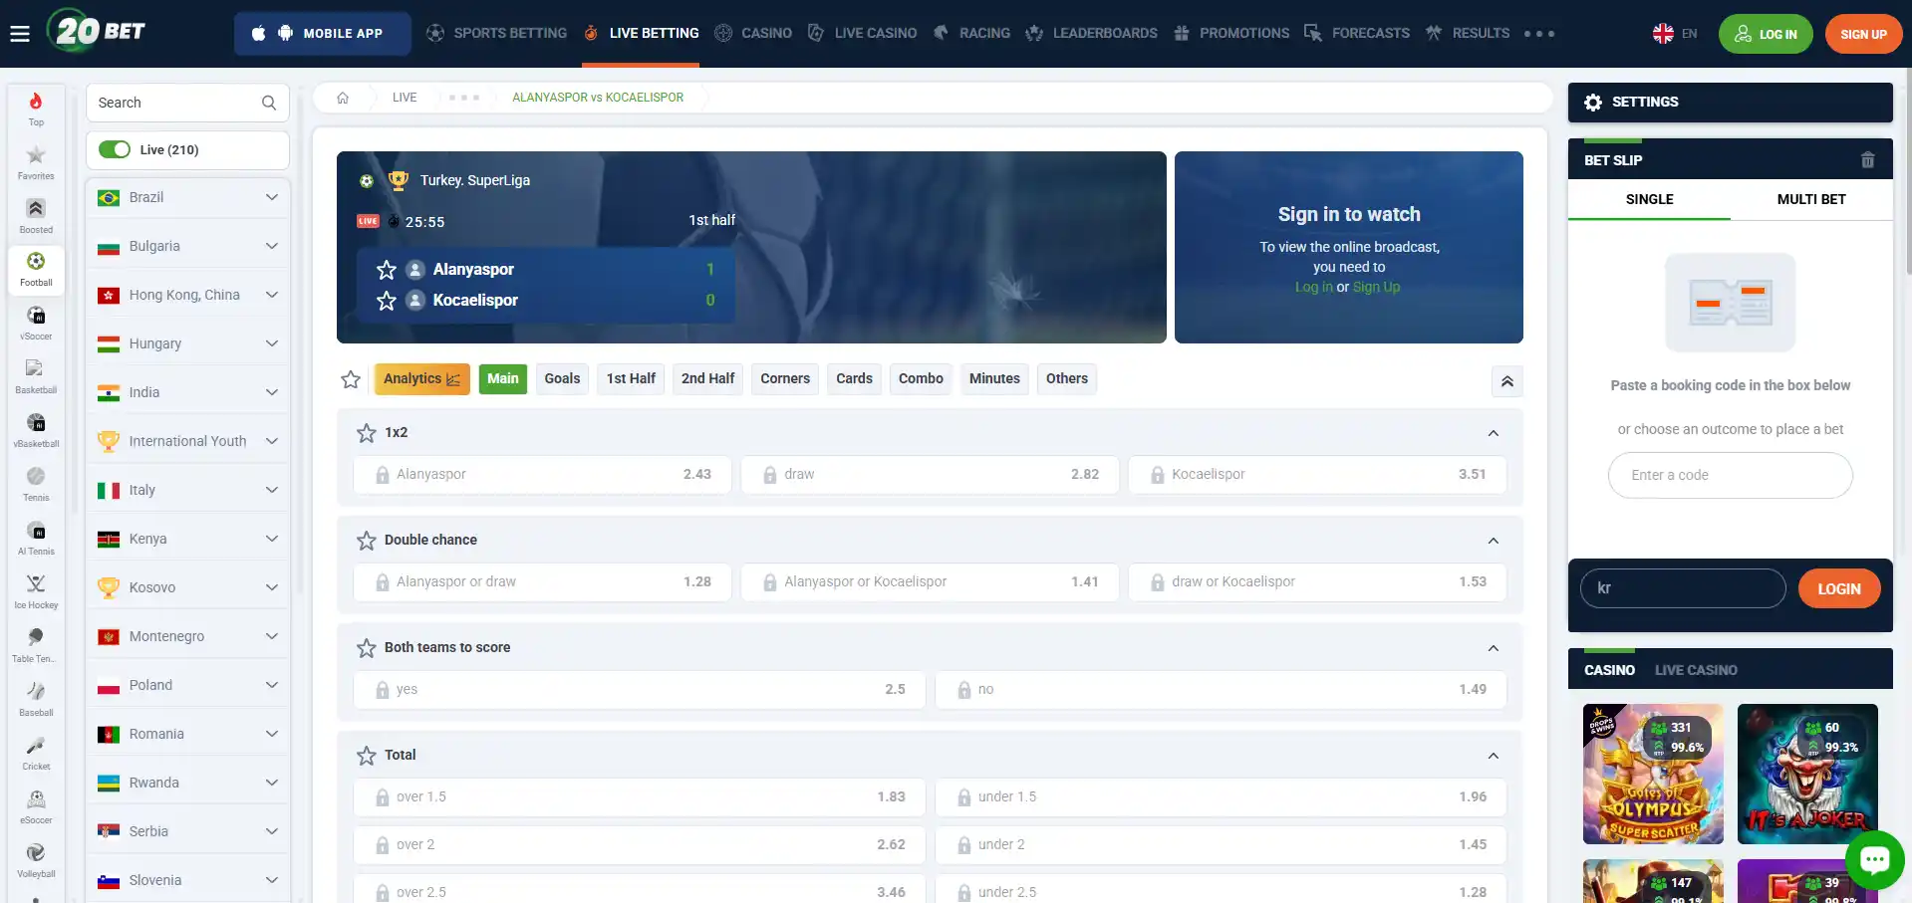Favorite Kocaelispor with its star
1912x903 pixels.
pos(387,301)
